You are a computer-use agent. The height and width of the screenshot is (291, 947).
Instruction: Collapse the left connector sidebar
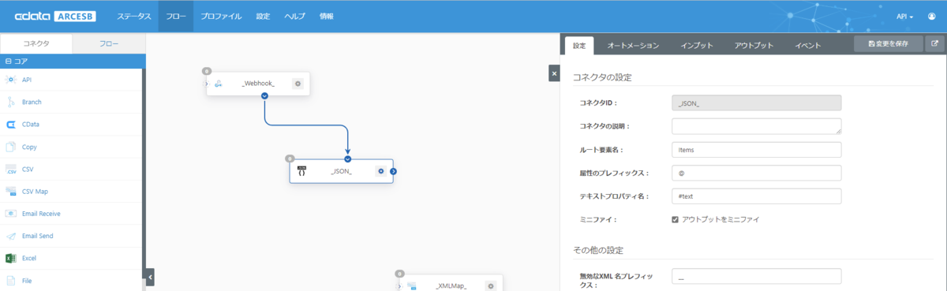point(150,277)
